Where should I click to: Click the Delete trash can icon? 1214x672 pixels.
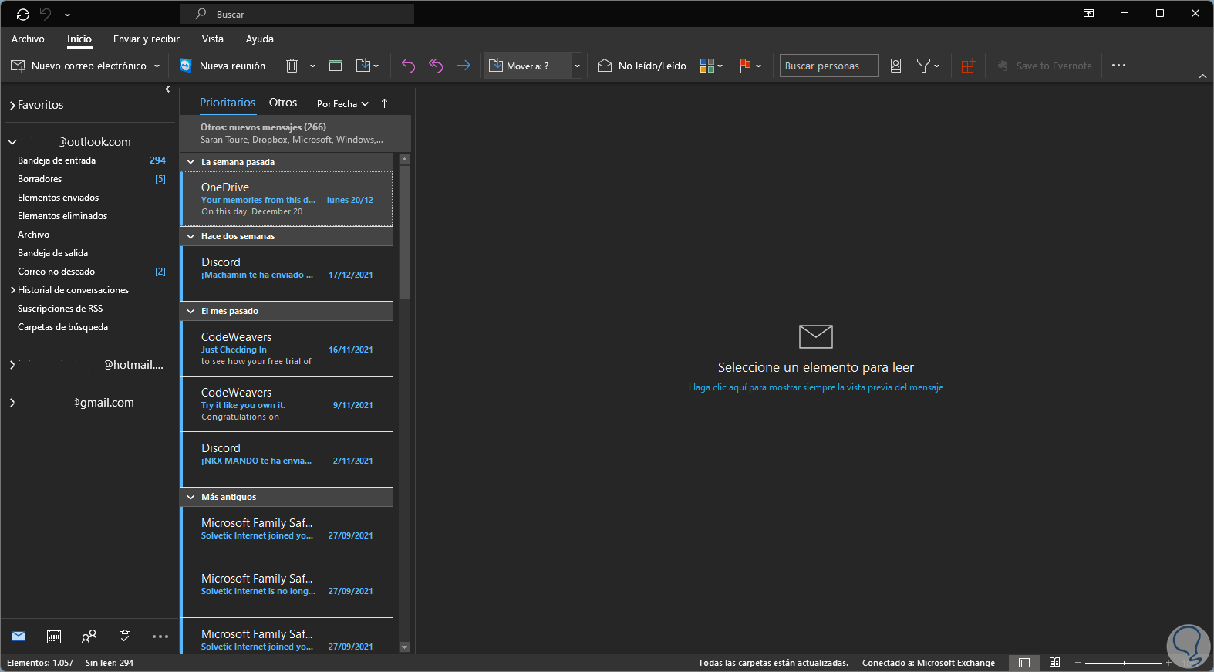292,66
